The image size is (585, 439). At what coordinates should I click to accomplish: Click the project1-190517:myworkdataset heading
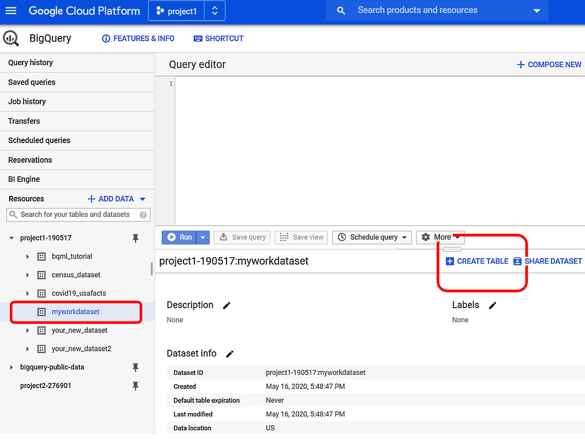coord(234,261)
